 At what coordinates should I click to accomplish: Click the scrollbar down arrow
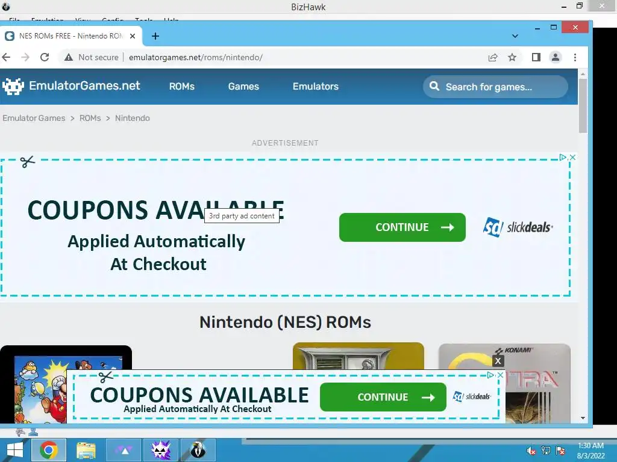pos(583,418)
